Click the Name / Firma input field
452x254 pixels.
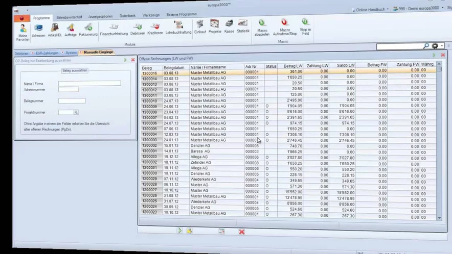pos(89,84)
